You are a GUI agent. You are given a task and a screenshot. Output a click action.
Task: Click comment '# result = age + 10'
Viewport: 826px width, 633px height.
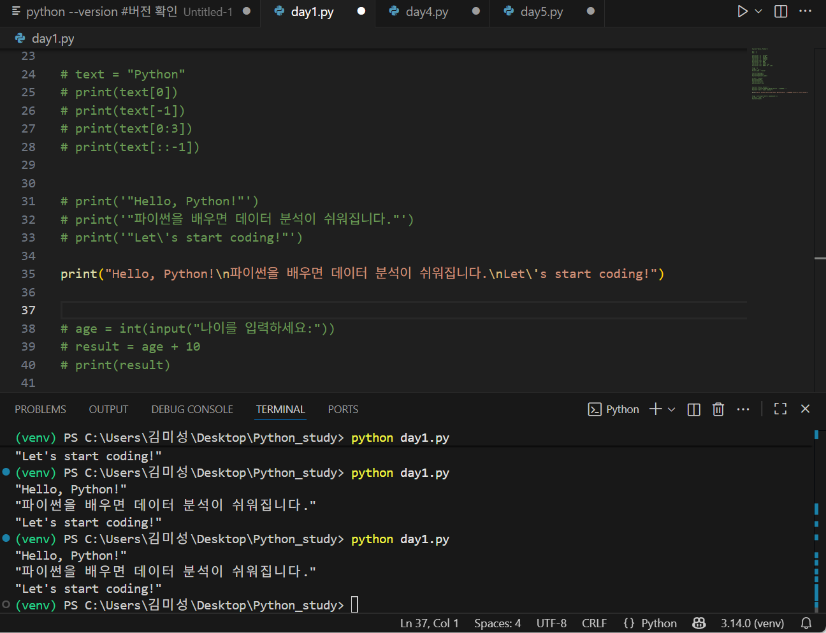coord(130,347)
